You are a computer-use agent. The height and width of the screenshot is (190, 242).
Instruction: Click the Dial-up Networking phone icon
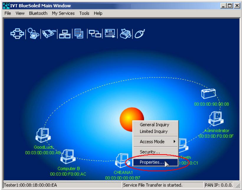pyautogui.click(x=33, y=33)
